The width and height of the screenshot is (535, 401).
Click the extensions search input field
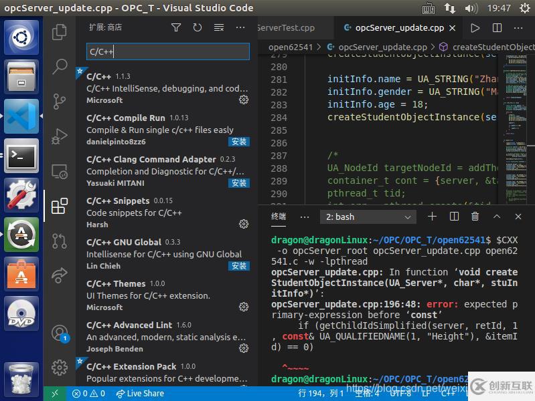168,51
